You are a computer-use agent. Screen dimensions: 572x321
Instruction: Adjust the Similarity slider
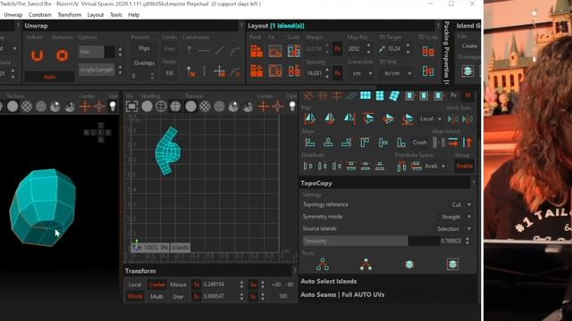371,241
